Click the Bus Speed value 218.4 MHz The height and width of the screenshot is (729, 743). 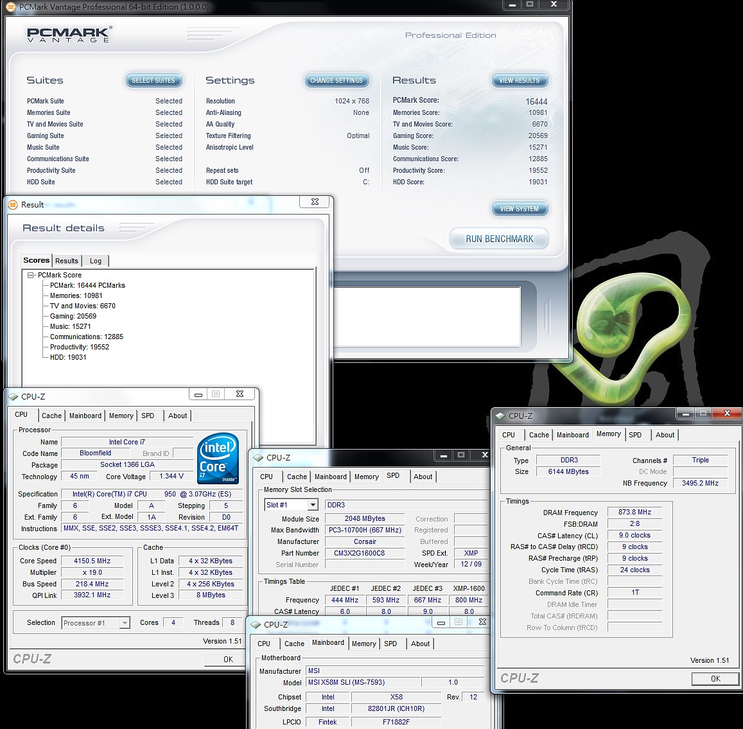click(92, 584)
